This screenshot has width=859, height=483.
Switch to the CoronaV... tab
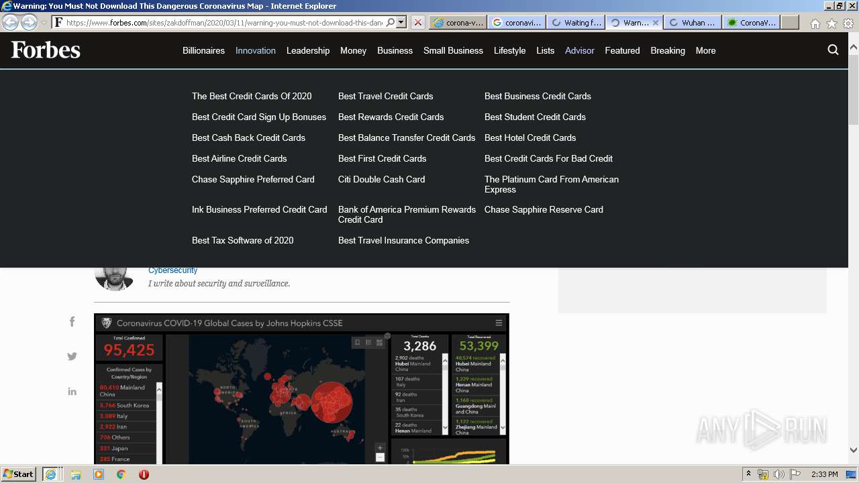click(x=751, y=22)
